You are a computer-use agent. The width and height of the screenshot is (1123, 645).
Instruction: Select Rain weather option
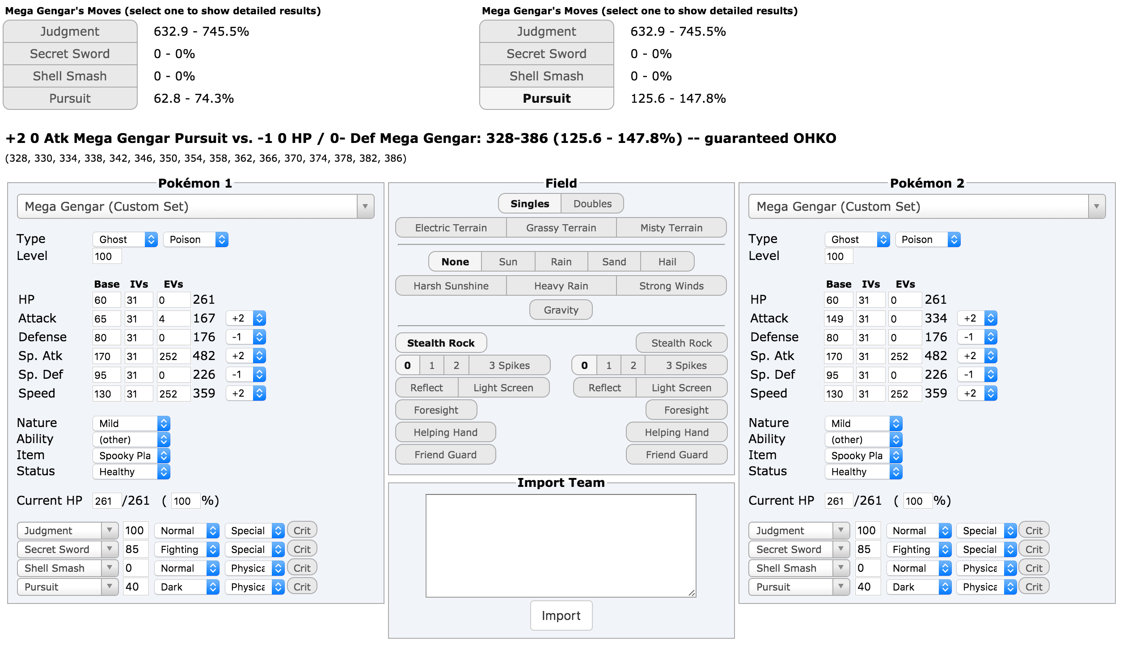click(x=561, y=262)
